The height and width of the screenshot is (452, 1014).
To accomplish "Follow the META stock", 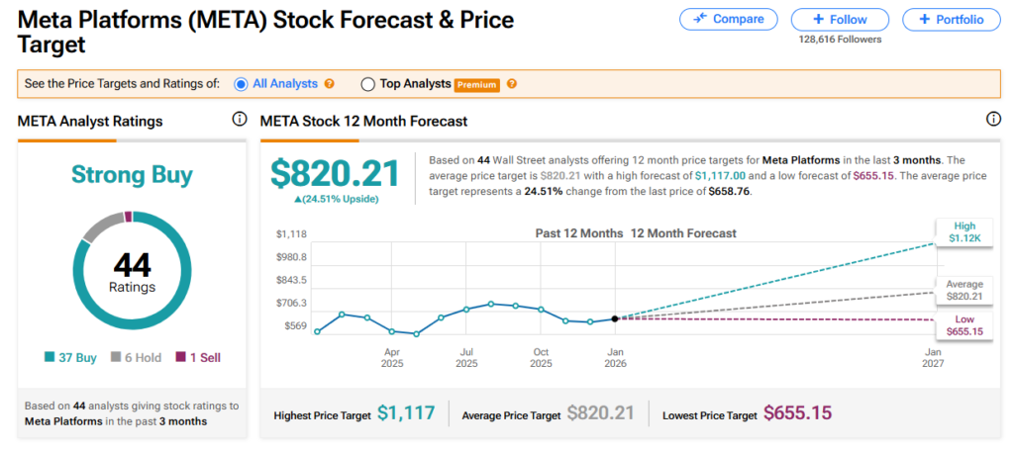I will pos(840,19).
